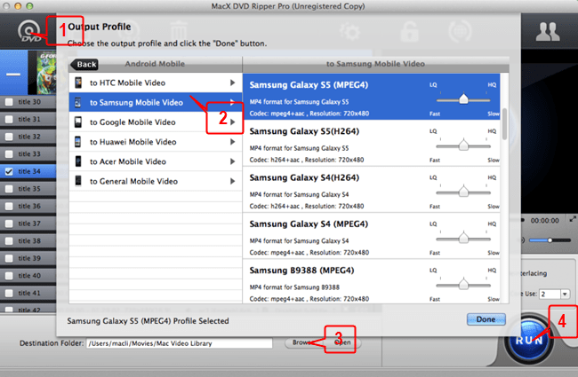Click the General mobile phone icon
Image resolution: width=578 pixels, height=377 pixels.
[78, 181]
